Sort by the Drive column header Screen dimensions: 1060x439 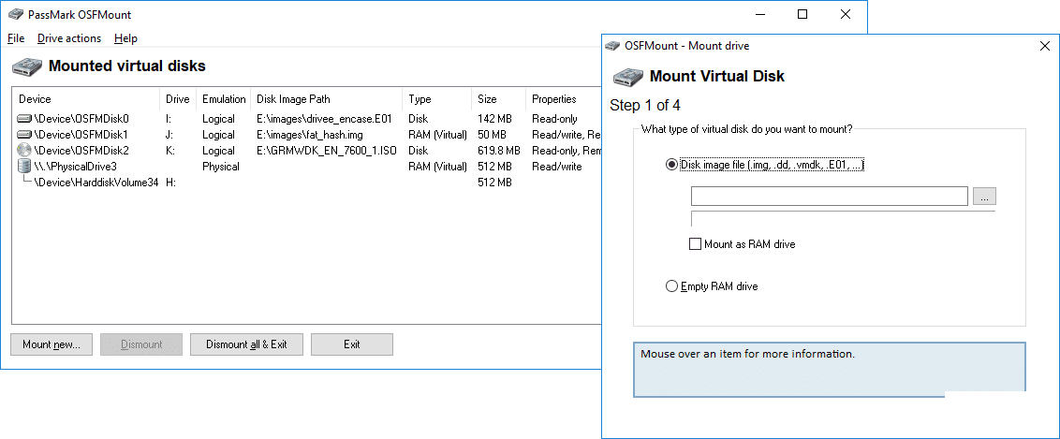(x=179, y=99)
